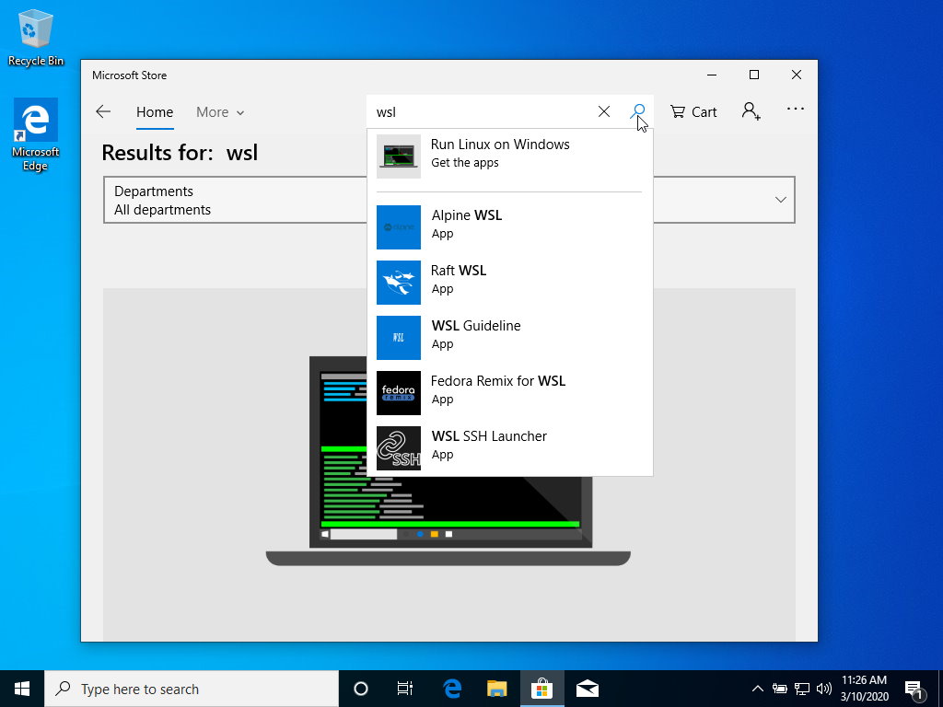Image resolution: width=943 pixels, height=707 pixels.
Task: Close the Microsoft Store window
Action: click(x=797, y=75)
